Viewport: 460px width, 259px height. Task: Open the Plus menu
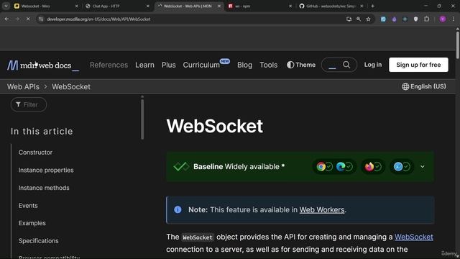169,65
